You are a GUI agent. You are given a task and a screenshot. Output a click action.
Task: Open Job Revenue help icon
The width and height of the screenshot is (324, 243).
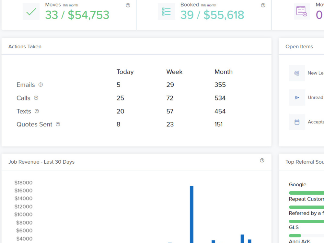click(262, 160)
